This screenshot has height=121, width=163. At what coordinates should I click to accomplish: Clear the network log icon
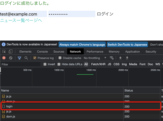(11, 58)
